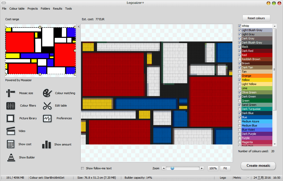Screen dimensions: 283x181
Task: Click the Show cost calculator icon
Action: pyautogui.click(x=11, y=144)
